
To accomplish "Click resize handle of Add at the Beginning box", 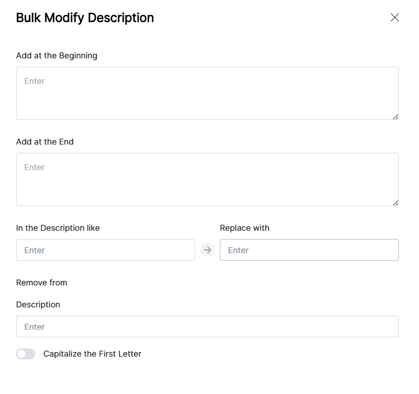I will 395,117.
